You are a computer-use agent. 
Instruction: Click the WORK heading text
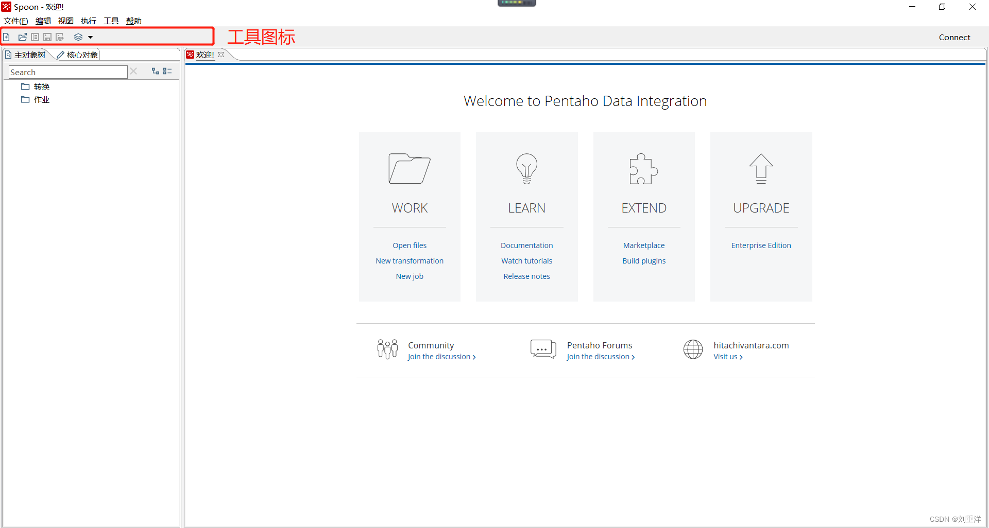click(410, 208)
